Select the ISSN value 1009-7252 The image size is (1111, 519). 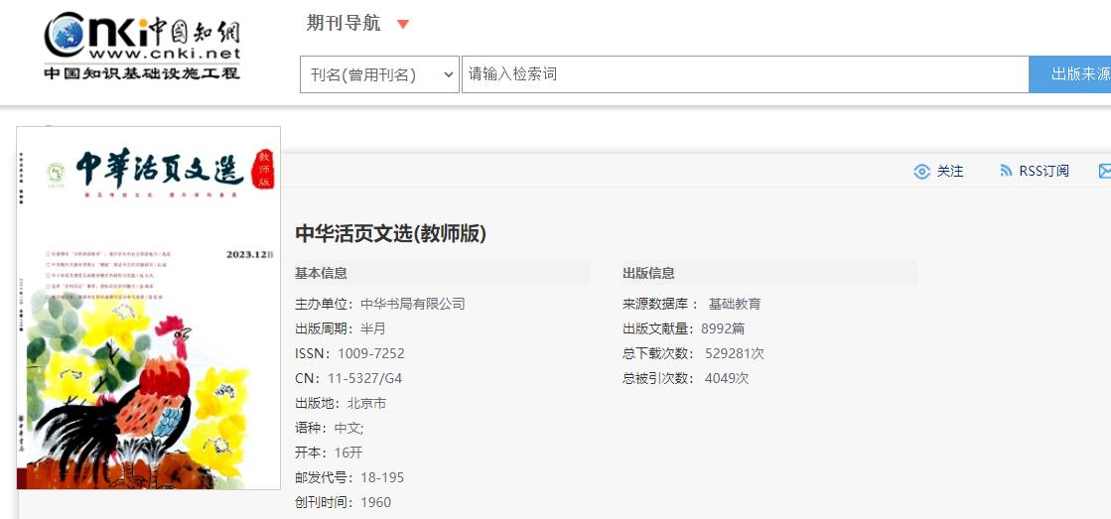371,353
